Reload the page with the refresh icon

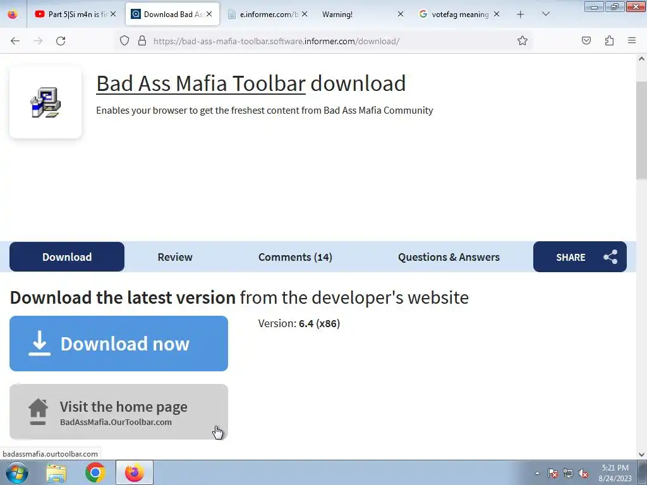pyautogui.click(x=61, y=41)
